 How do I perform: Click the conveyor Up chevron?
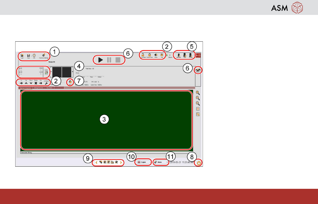coord(26,83)
